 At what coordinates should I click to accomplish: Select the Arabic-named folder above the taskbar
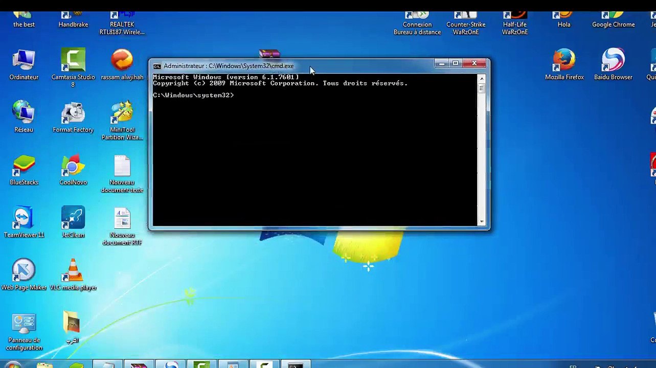72,328
